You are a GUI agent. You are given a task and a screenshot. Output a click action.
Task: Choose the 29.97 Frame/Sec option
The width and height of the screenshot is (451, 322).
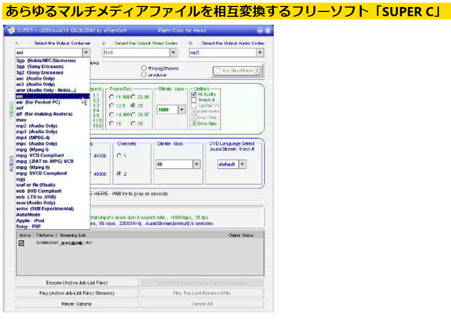click(133, 115)
